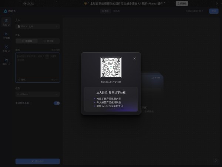Click the QR code image

pos(111,68)
